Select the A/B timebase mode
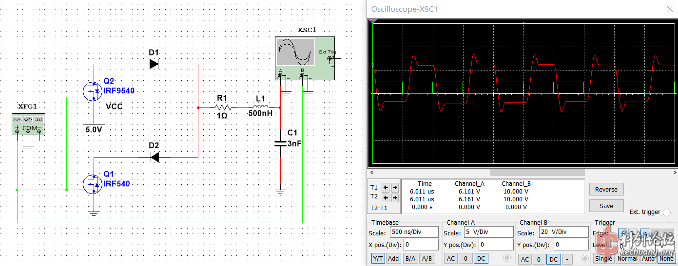Image resolution: width=678 pixels, height=266 pixels. 427,259
